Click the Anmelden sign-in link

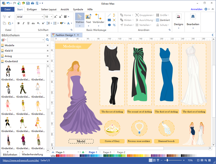pyautogui.click(x=197, y=9)
